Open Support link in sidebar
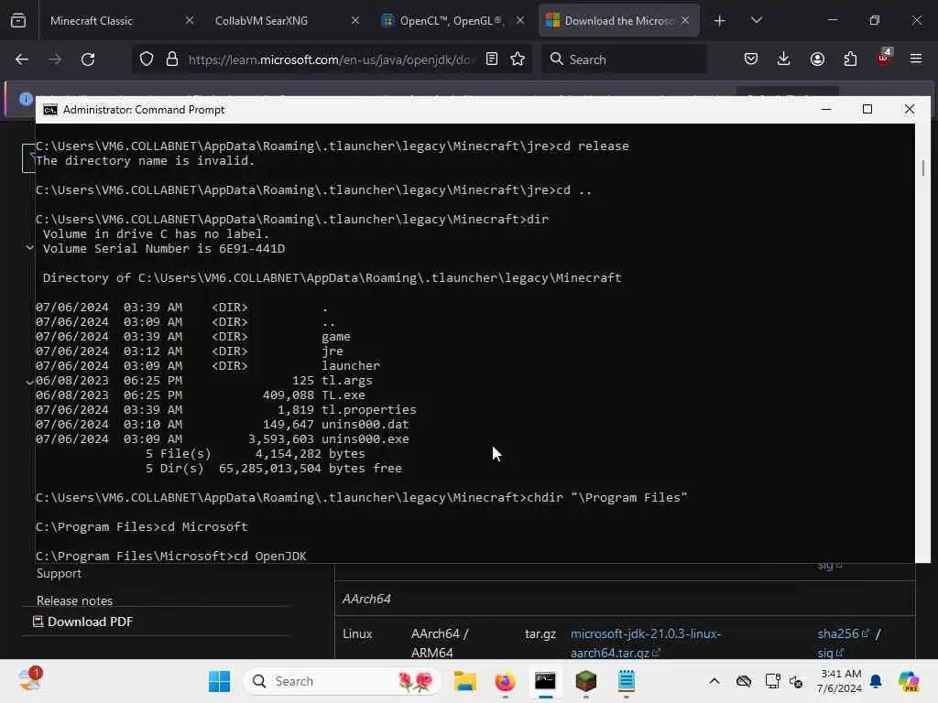Image resolution: width=938 pixels, height=703 pixels. point(59,573)
